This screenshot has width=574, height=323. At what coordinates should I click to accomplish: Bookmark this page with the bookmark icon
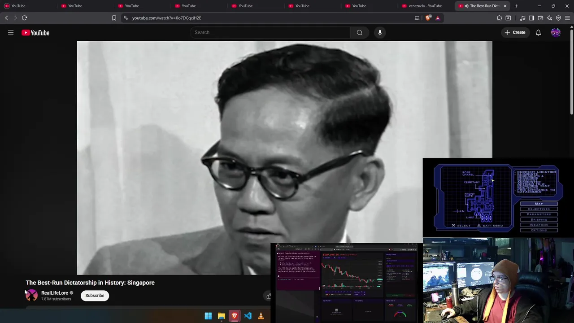[x=114, y=18]
